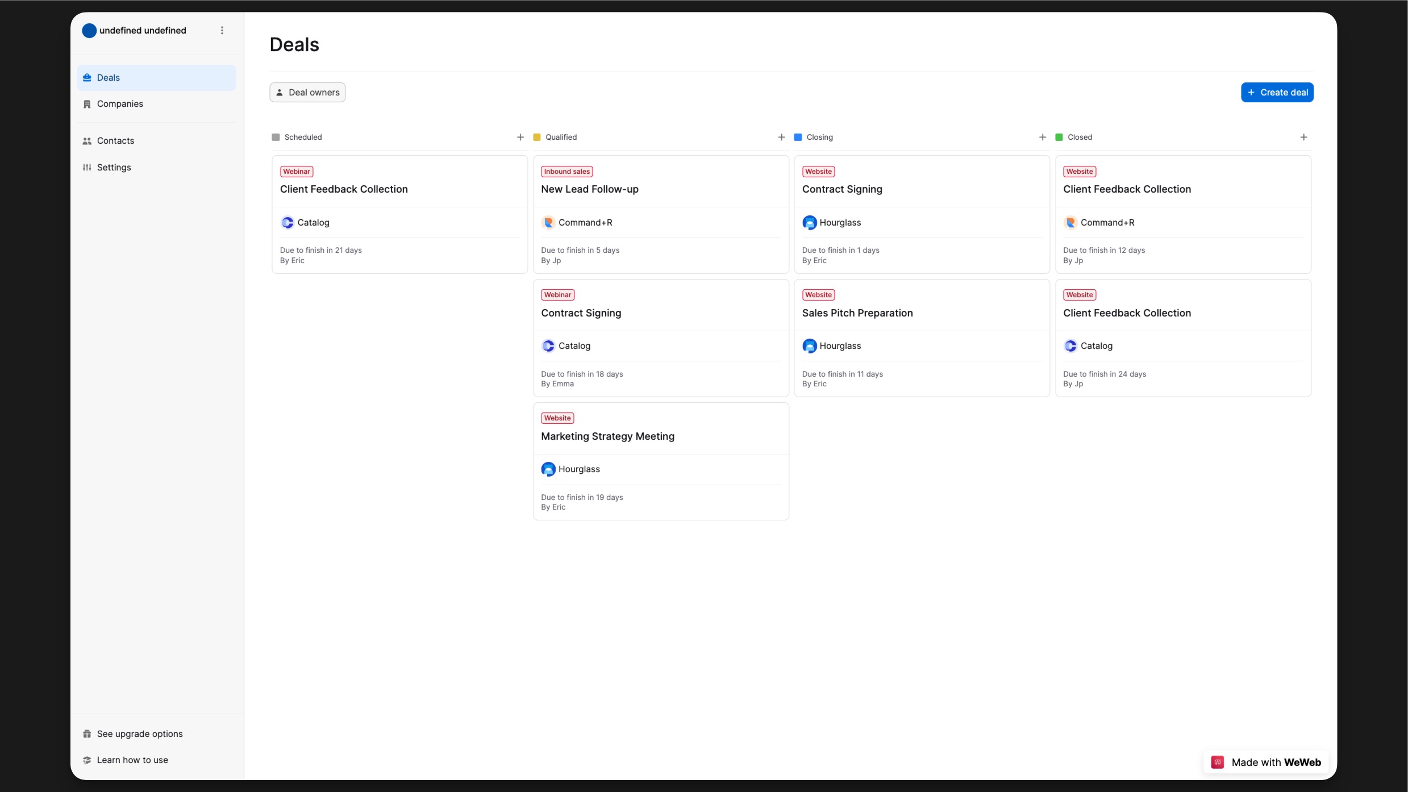
Task: Click the plus icon beside Closing
Action: pyautogui.click(x=1042, y=137)
